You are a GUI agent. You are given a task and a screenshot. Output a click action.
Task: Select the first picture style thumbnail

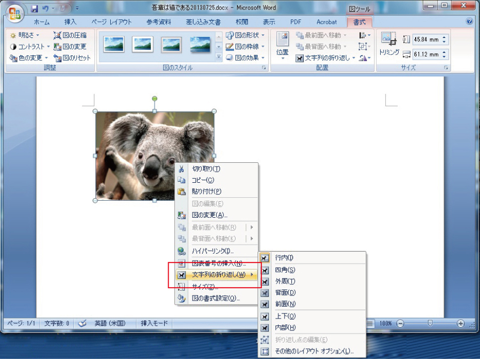tap(114, 44)
